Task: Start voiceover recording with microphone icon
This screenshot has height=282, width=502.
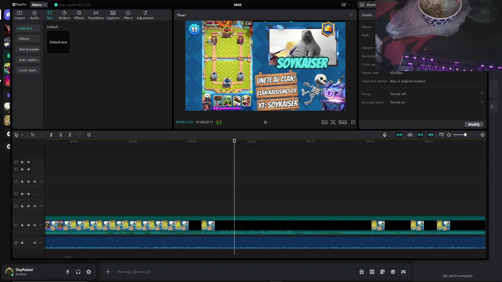Action: 384,135
